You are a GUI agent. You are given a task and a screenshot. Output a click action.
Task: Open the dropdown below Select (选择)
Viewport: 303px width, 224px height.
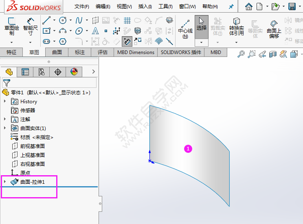pyautogui.click(x=201, y=42)
